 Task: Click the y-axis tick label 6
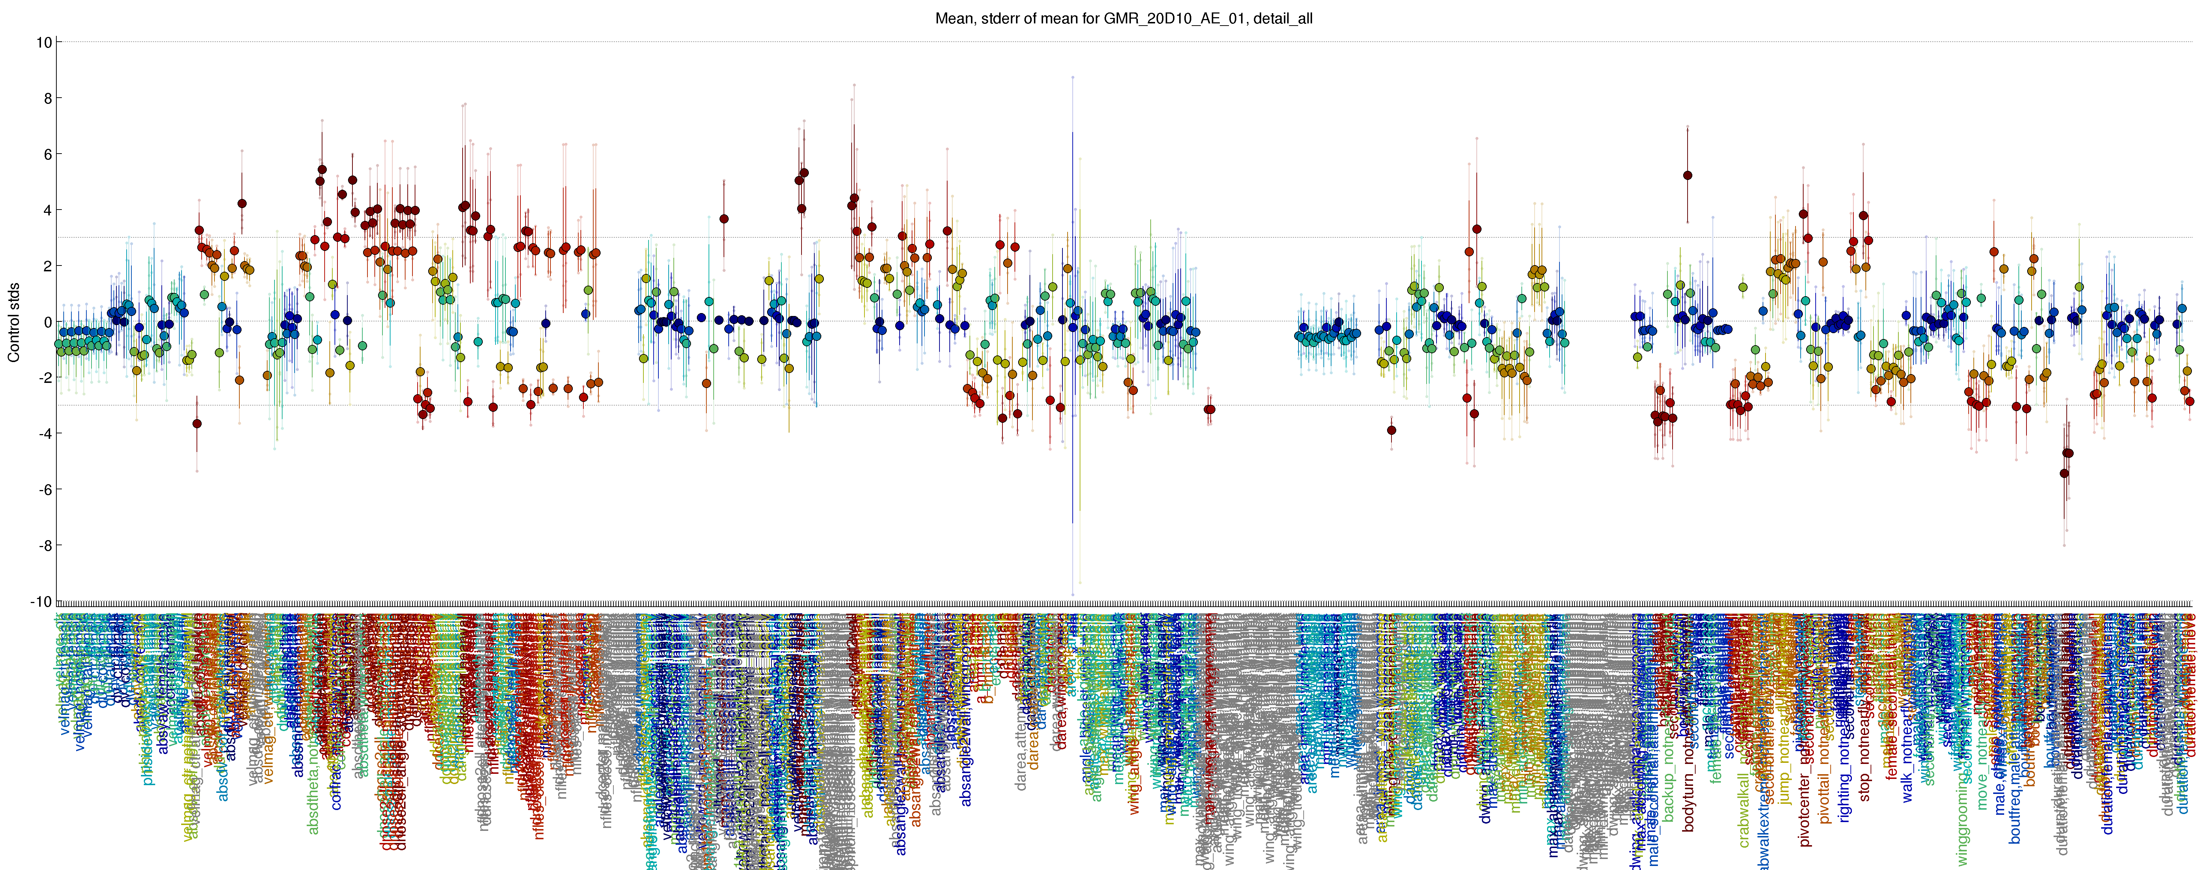(48, 154)
